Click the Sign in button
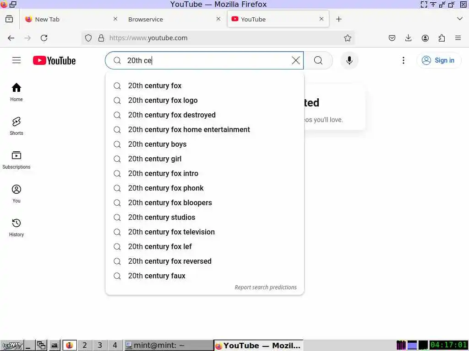Viewport: 469px width, 351px height. click(438, 60)
